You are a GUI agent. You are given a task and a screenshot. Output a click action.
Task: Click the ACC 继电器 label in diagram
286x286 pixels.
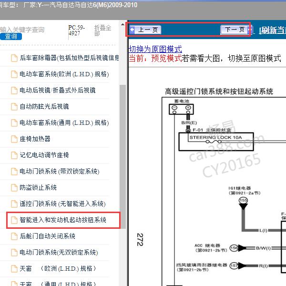(207, 245)
